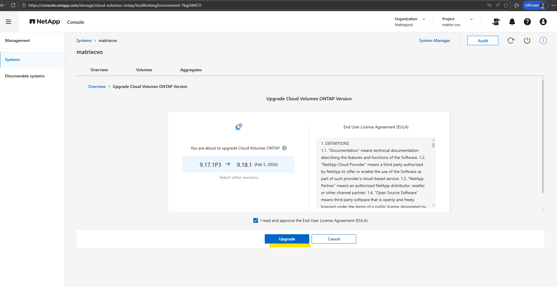Click the agents/connectors server icon in header
The width and height of the screenshot is (557, 287).
[496, 22]
